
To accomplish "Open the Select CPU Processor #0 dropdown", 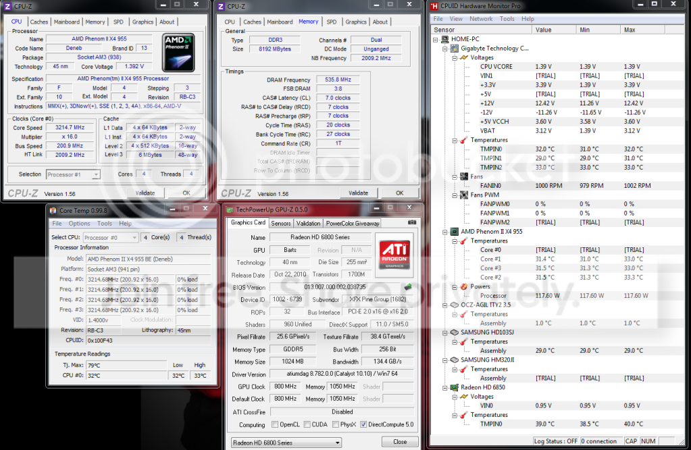I will 111,238.
